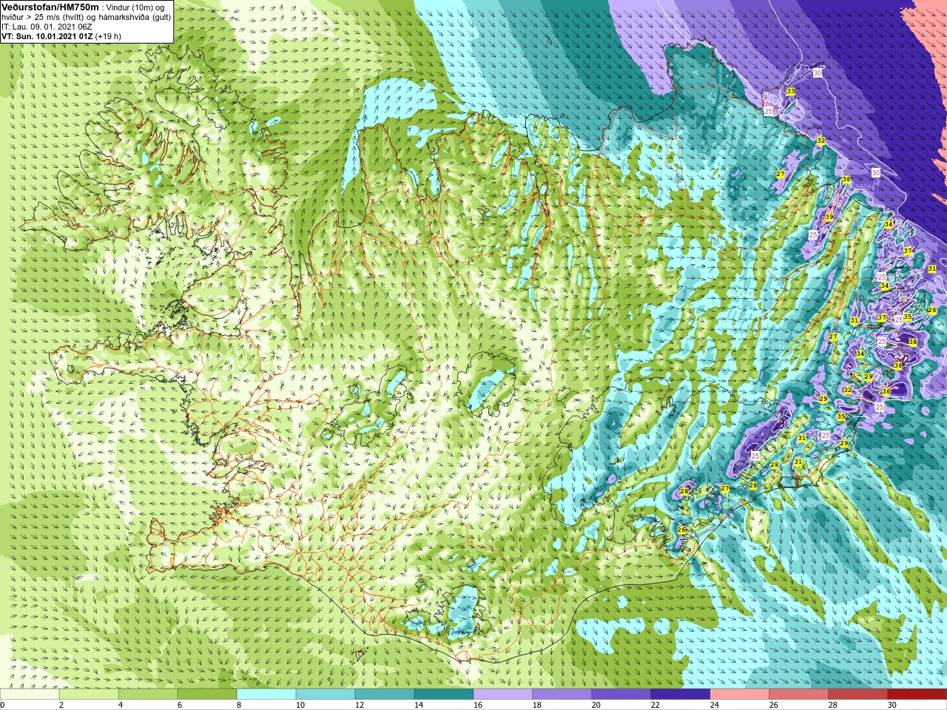Click the legend scale number 22
The image size is (947, 710).
(x=656, y=705)
